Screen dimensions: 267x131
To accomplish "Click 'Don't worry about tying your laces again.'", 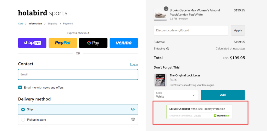I will pyautogui.click(x=192, y=85).
